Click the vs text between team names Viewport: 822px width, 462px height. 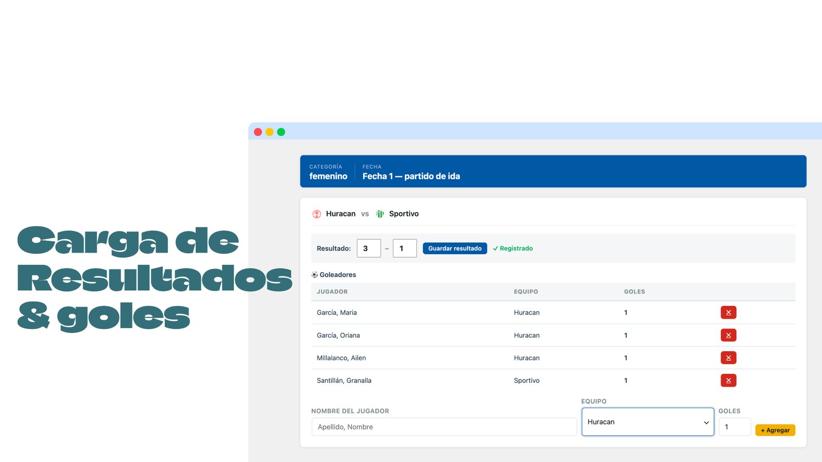click(365, 214)
